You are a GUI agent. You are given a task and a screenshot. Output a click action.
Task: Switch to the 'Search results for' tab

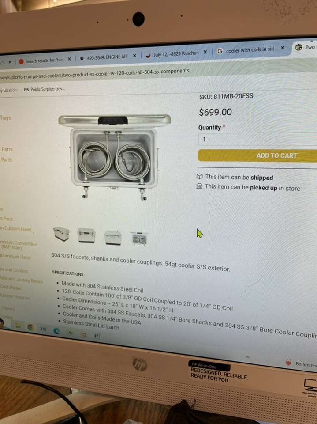tap(44, 61)
